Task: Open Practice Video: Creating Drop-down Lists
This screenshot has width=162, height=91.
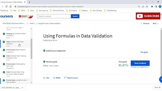Action: click(15, 58)
